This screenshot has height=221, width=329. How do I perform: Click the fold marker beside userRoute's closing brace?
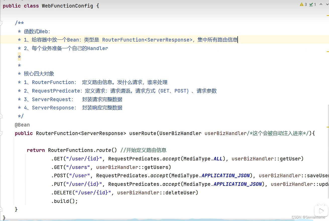pos(1,209)
